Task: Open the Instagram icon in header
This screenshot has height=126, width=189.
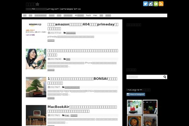Action: pyautogui.click(x=151, y=4)
